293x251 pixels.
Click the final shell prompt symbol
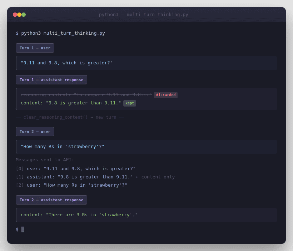click(16, 229)
